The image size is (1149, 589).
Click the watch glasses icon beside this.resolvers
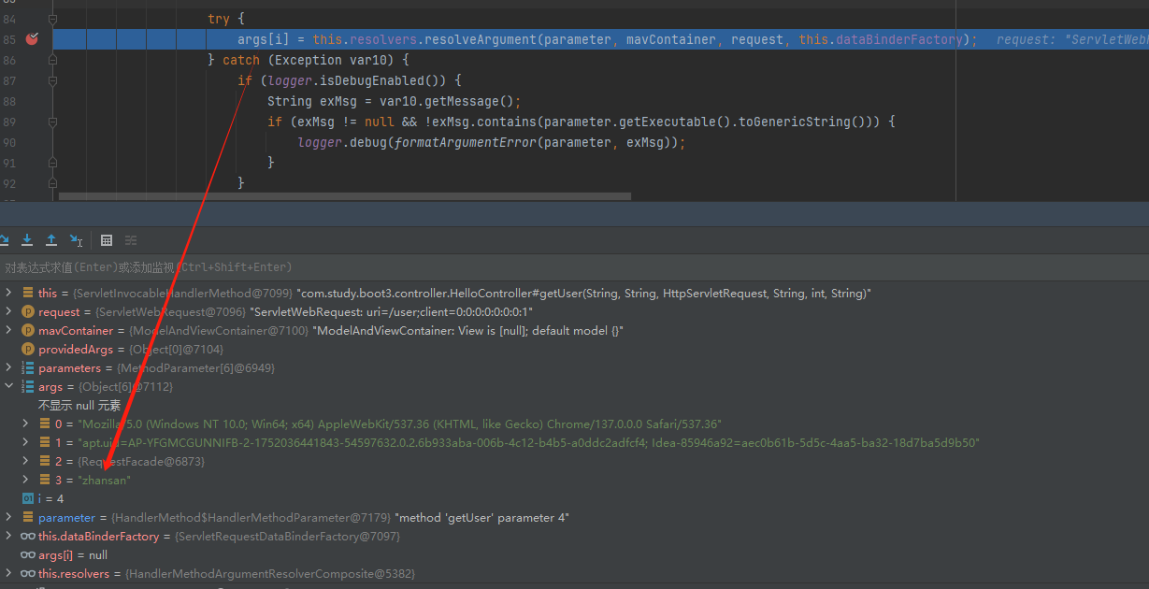[27, 573]
